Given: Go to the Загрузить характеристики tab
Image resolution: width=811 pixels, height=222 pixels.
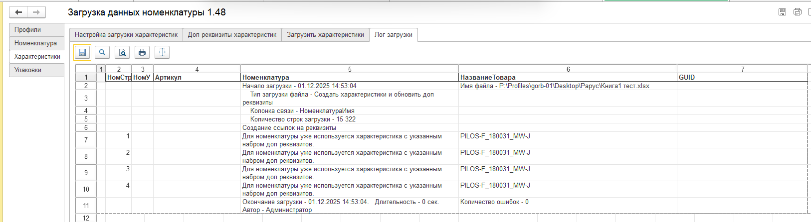Looking at the screenshot, I should (x=325, y=35).
